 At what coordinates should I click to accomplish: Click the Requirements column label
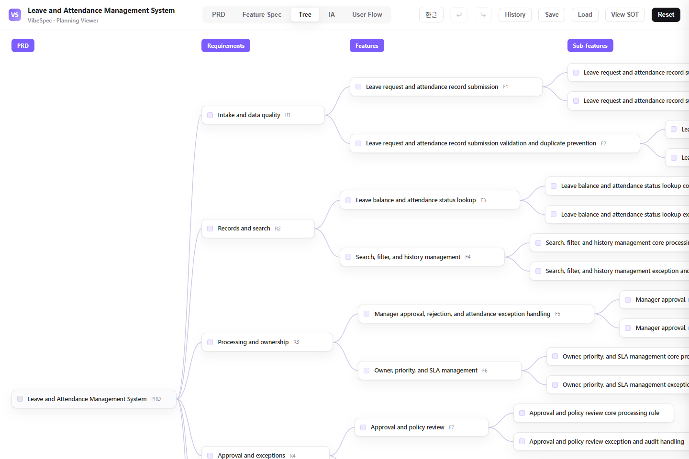tap(226, 46)
